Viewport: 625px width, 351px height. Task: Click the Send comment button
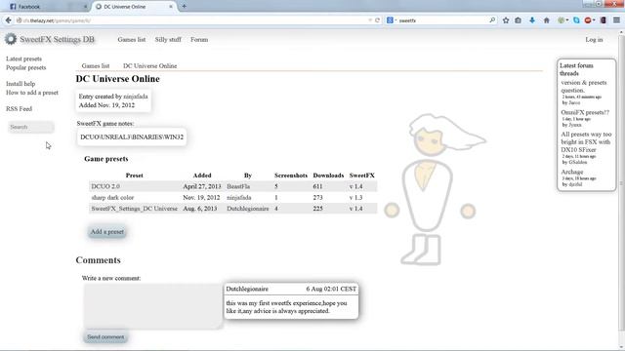[x=105, y=337]
